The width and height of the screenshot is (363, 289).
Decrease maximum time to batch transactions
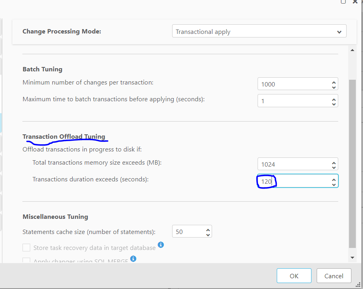334,104
